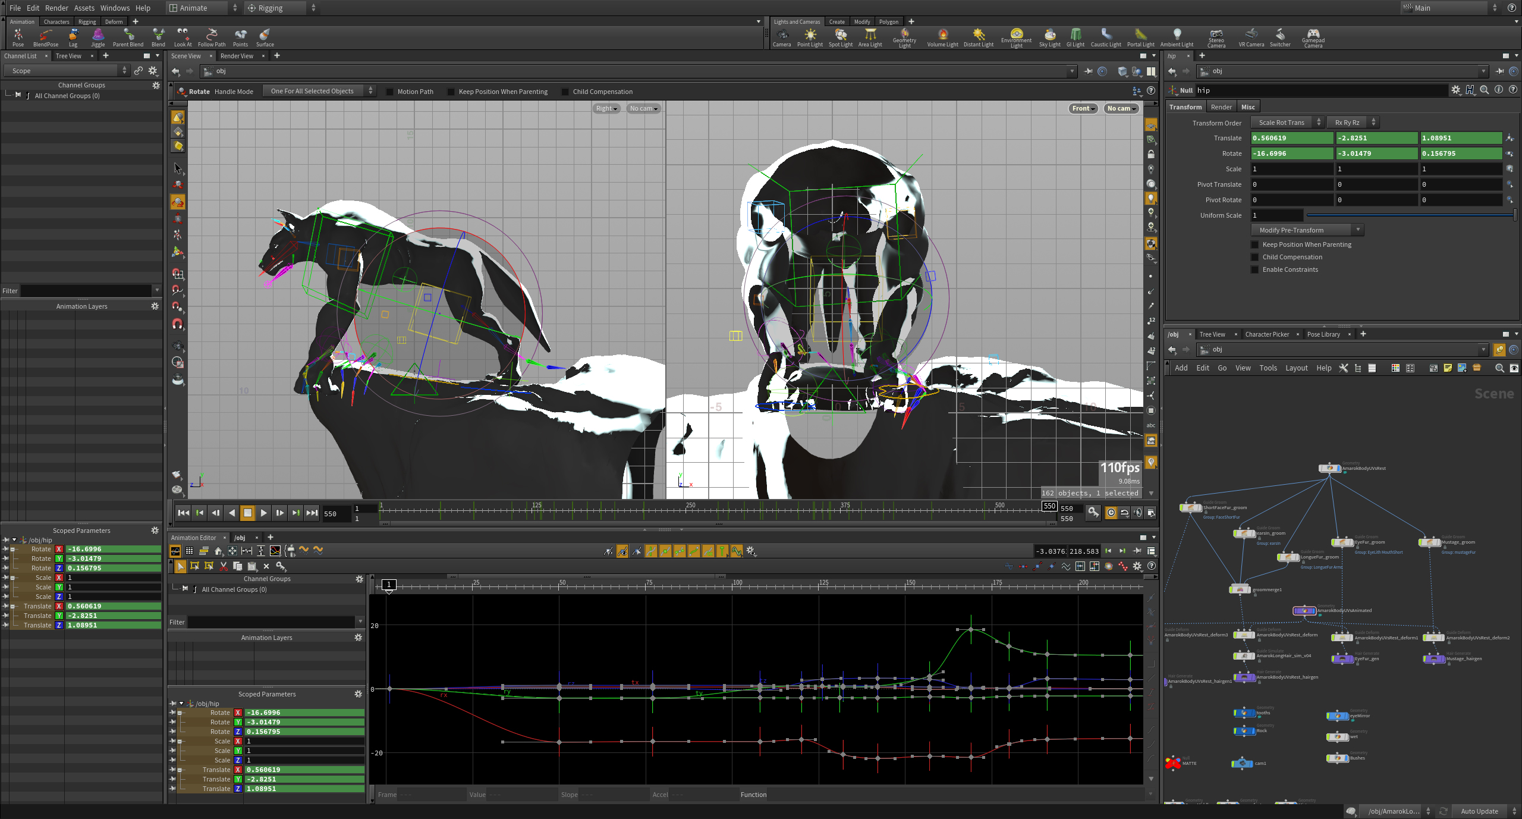This screenshot has width=1522, height=819.
Task: Adjust the Uniform Scale slider
Action: click(x=1409, y=215)
